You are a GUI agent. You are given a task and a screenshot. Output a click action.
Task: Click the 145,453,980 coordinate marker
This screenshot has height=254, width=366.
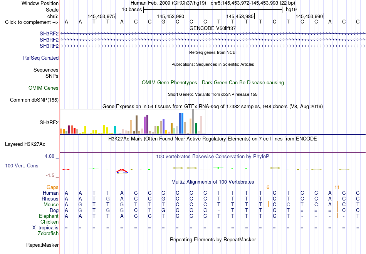point(171,16)
